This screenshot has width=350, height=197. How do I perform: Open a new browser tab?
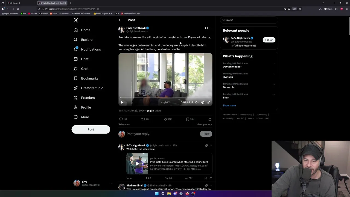coord(70,3)
